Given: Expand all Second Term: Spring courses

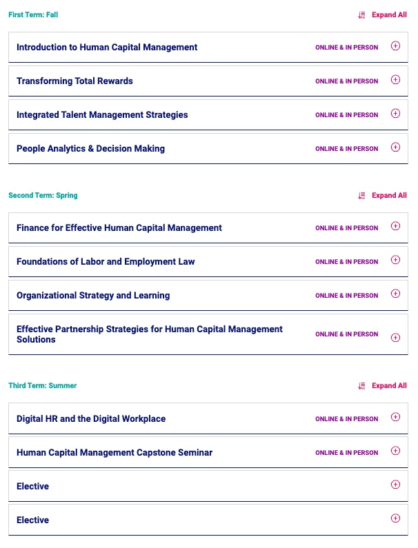Looking at the screenshot, I should point(389,196).
